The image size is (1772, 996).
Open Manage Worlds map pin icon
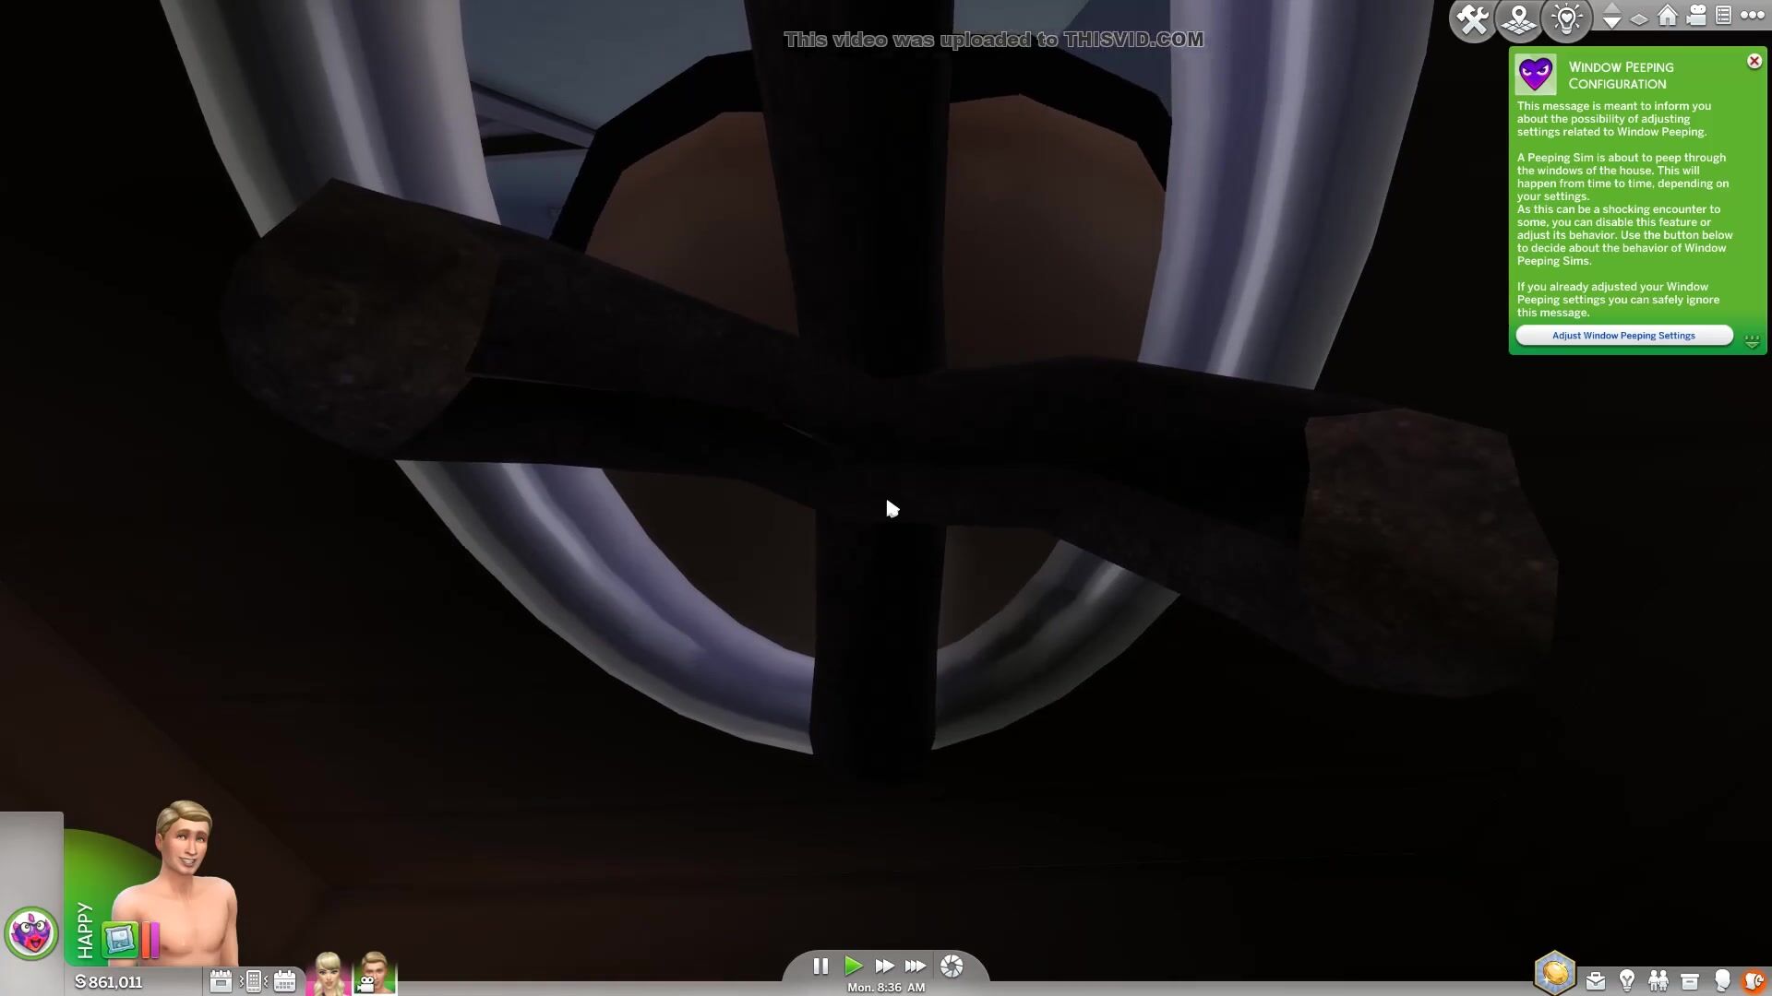(1519, 19)
